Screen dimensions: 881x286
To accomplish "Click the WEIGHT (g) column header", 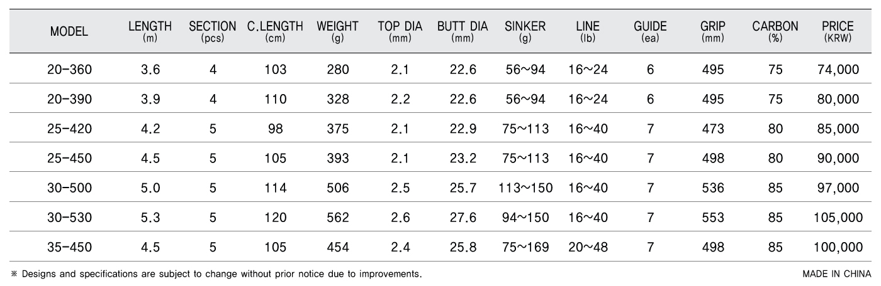I will [x=337, y=31].
